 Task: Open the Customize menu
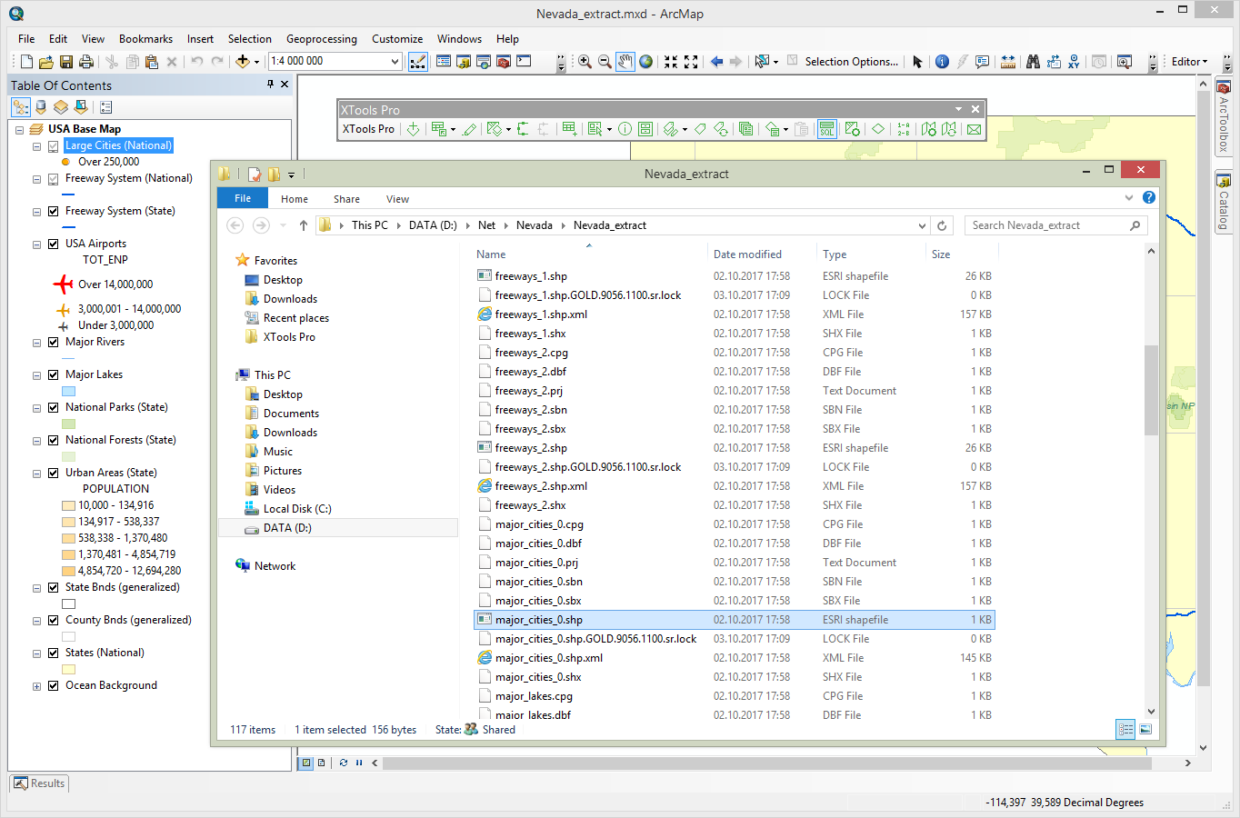click(x=397, y=39)
